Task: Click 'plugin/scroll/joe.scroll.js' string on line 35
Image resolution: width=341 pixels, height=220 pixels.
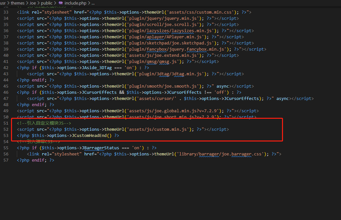Action: pos(163,25)
